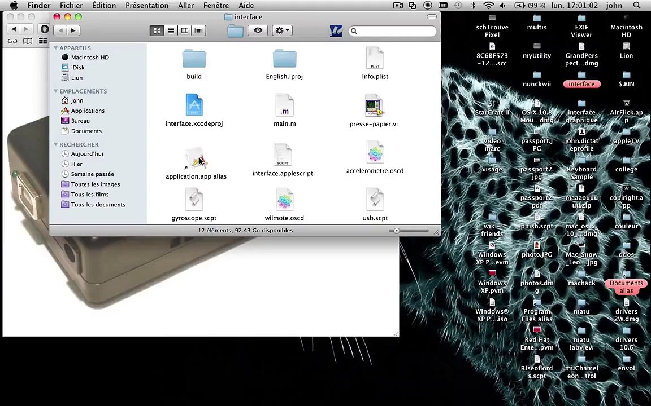This screenshot has width=651, height=406.
Task: Collapse the RECHERCHER sidebar section
Action: pos(55,144)
